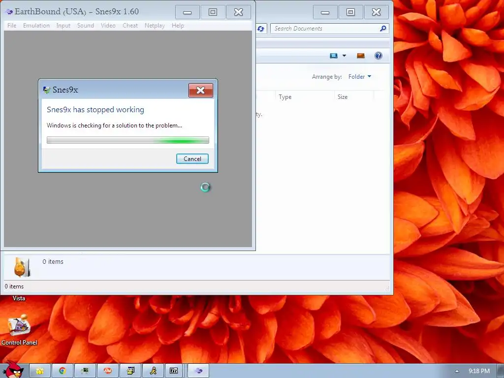The height and width of the screenshot is (378, 504).
Task: Minimize the Snes9x emulator window
Action: 188,12
